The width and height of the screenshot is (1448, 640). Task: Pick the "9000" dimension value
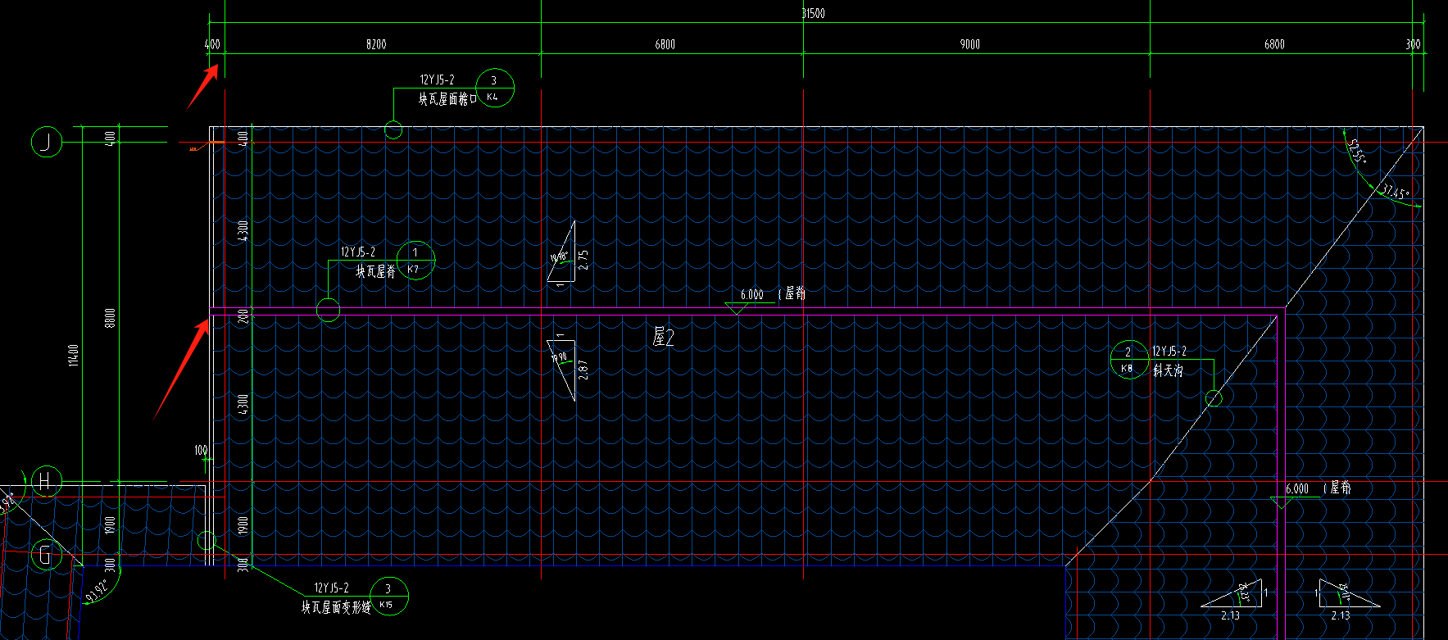[x=969, y=44]
